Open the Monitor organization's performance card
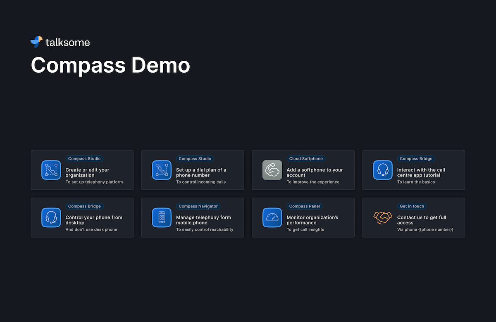496x322 pixels. point(303,217)
